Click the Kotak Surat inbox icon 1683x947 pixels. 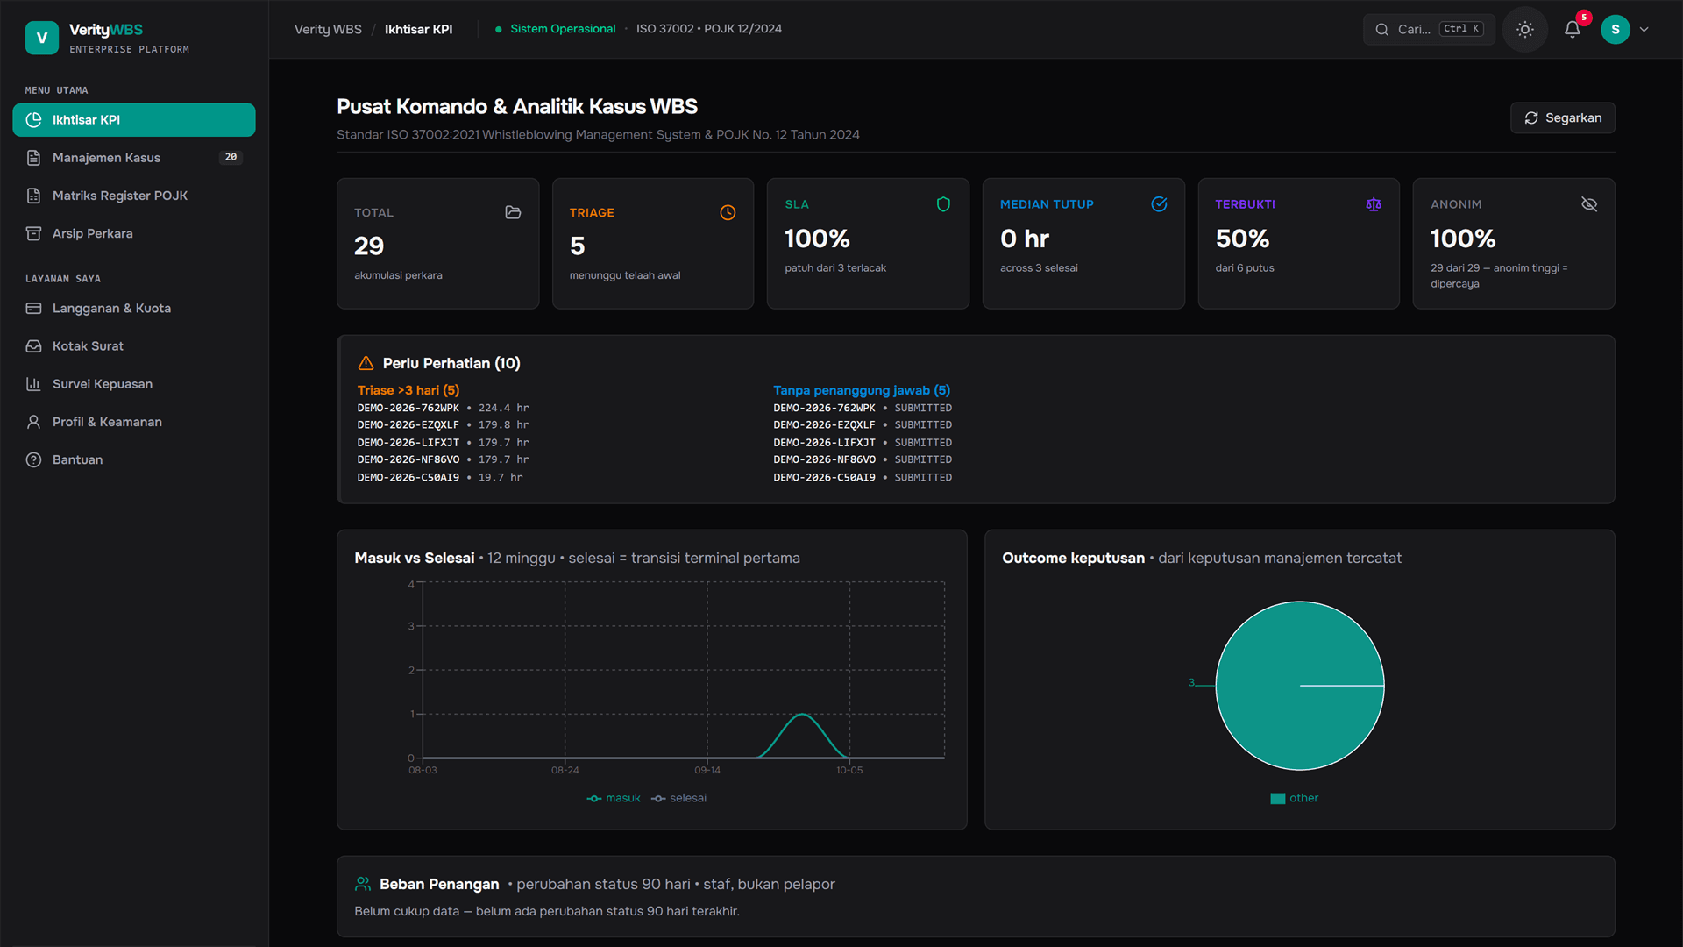pos(33,346)
